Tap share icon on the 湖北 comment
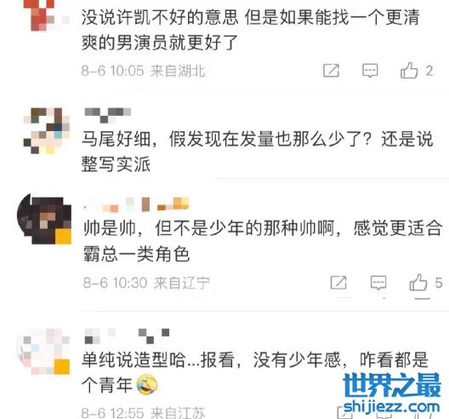The image size is (449, 419). (x=331, y=71)
